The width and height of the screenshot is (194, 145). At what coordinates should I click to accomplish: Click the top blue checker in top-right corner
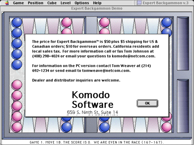click(x=166, y=22)
